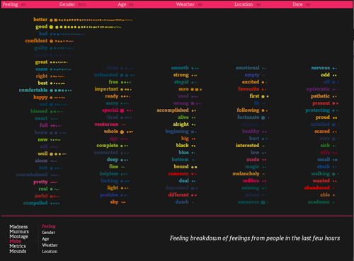Click the green dot beside 'real'
Image resolution: width=354 pixels, height=261 pixels.
(x=51, y=189)
